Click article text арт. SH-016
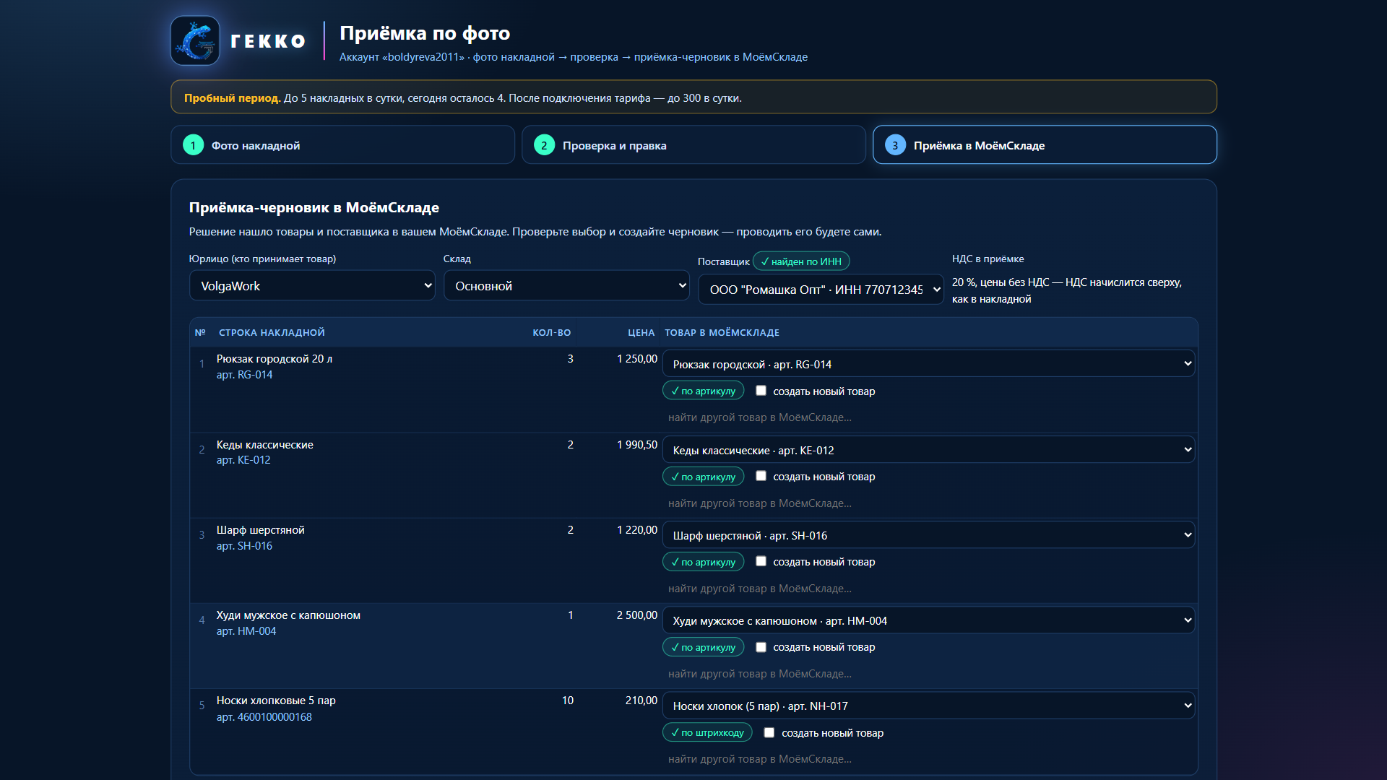This screenshot has width=1387, height=780. [244, 546]
